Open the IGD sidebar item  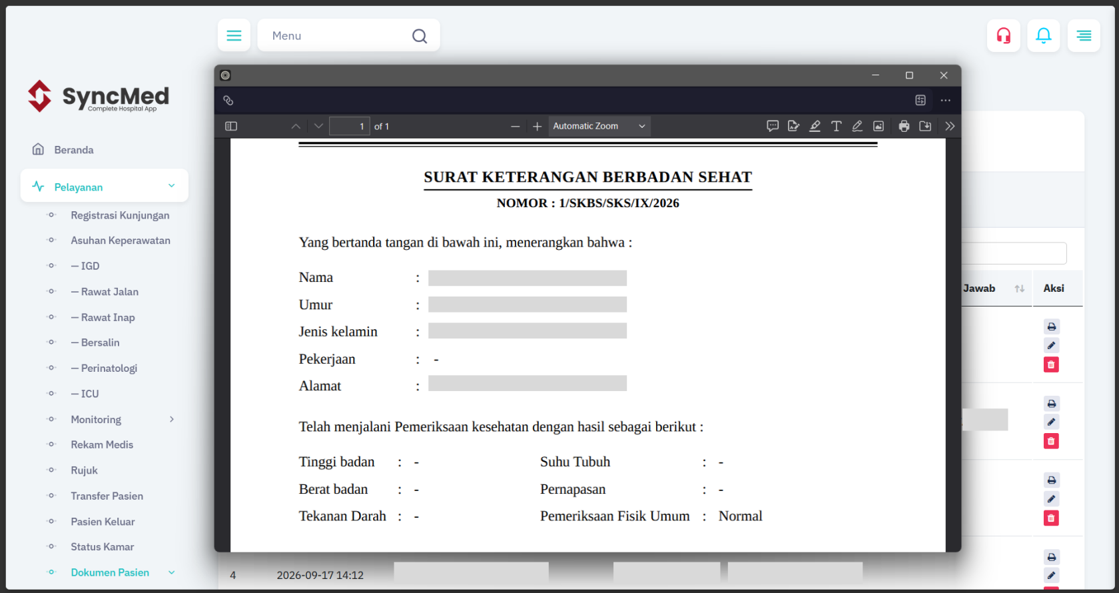pos(85,266)
